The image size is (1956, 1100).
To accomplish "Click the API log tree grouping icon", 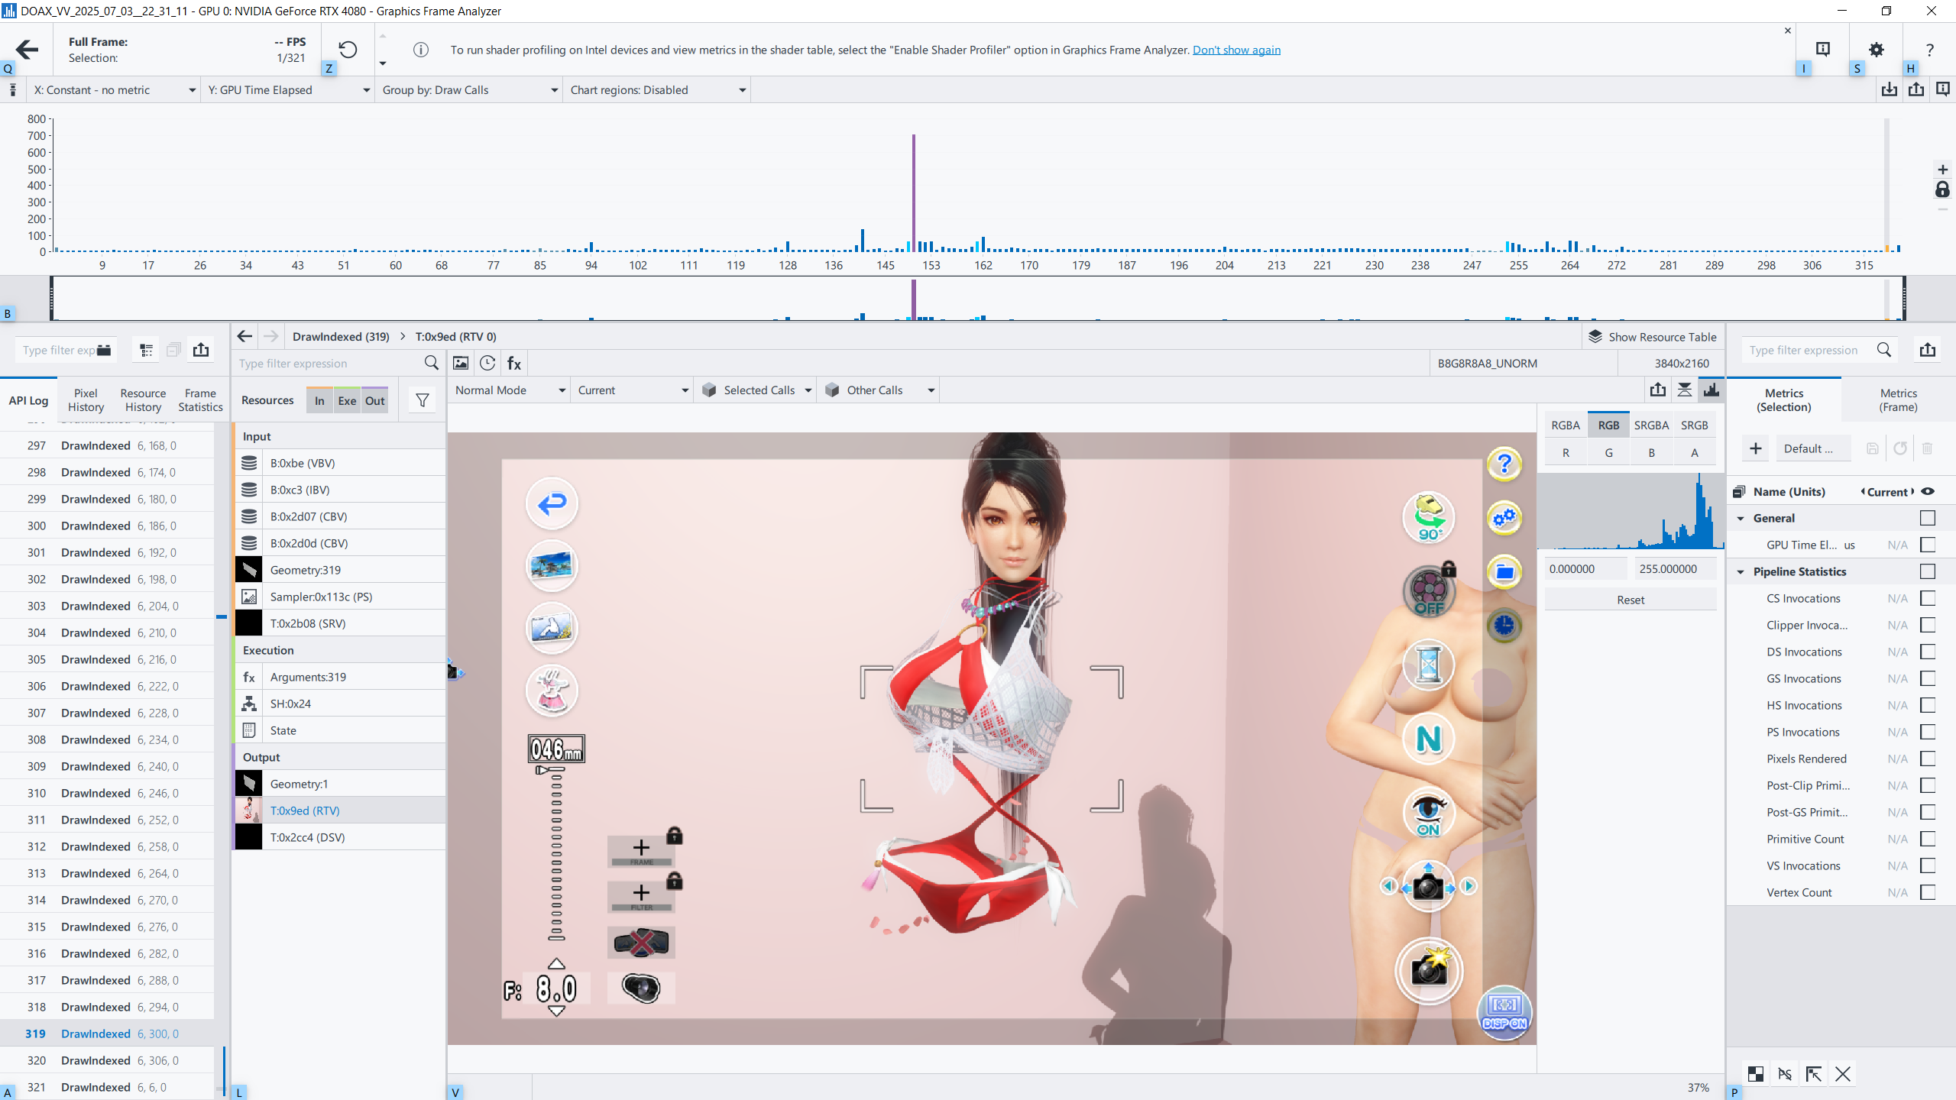I will [x=146, y=350].
